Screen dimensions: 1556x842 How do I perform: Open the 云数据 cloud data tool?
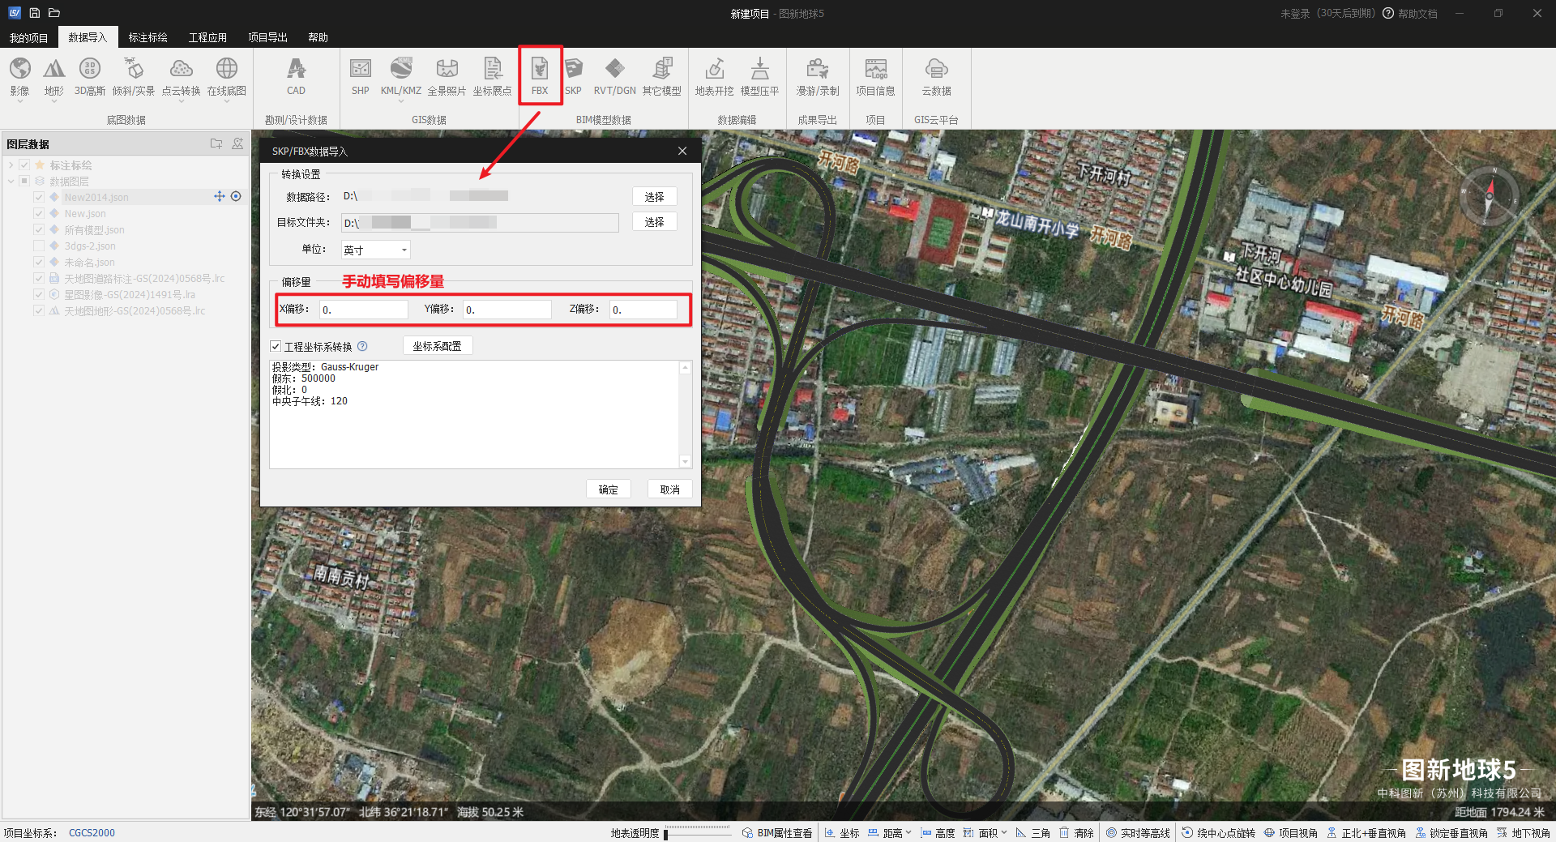(x=936, y=76)
